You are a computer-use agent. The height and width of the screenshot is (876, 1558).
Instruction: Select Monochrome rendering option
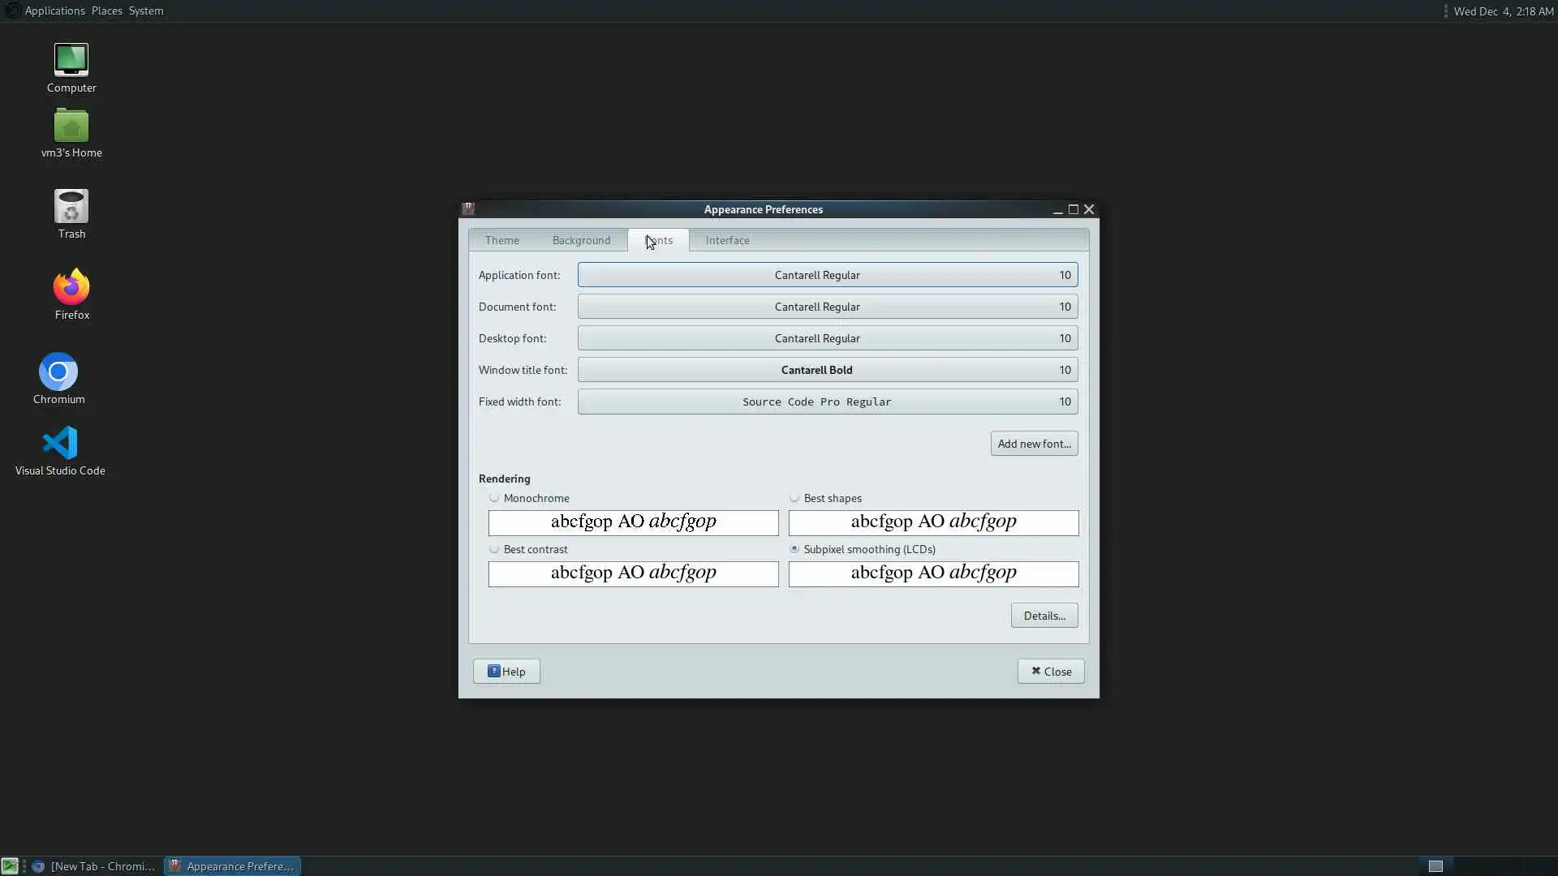[x=494, y=498]
